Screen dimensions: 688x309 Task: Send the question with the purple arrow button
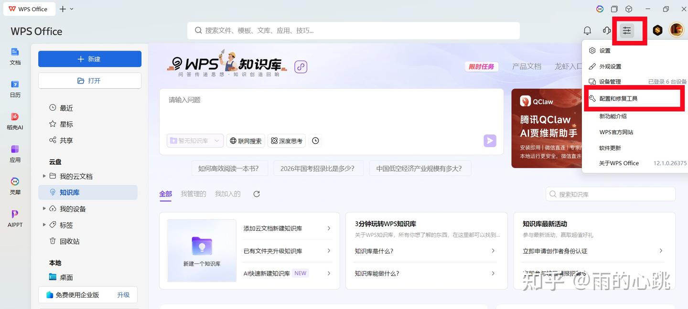(490, 141)
